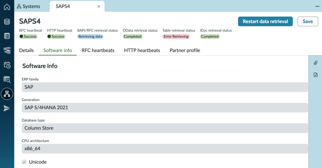
Task: Click the SAPS4 page heading
Action: [30, 21]
